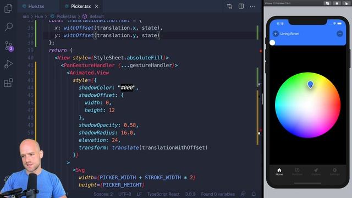
Task: Click the #000 shadowColor color value
Action: (x=127, y=87)
